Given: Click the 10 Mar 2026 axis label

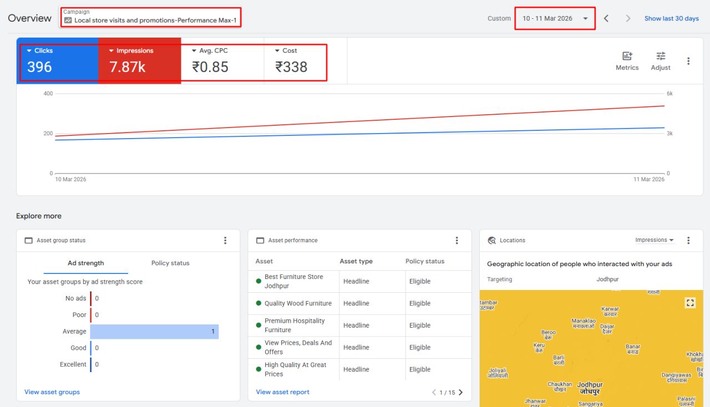Looking at the screenshot, I should click(71, 179).
